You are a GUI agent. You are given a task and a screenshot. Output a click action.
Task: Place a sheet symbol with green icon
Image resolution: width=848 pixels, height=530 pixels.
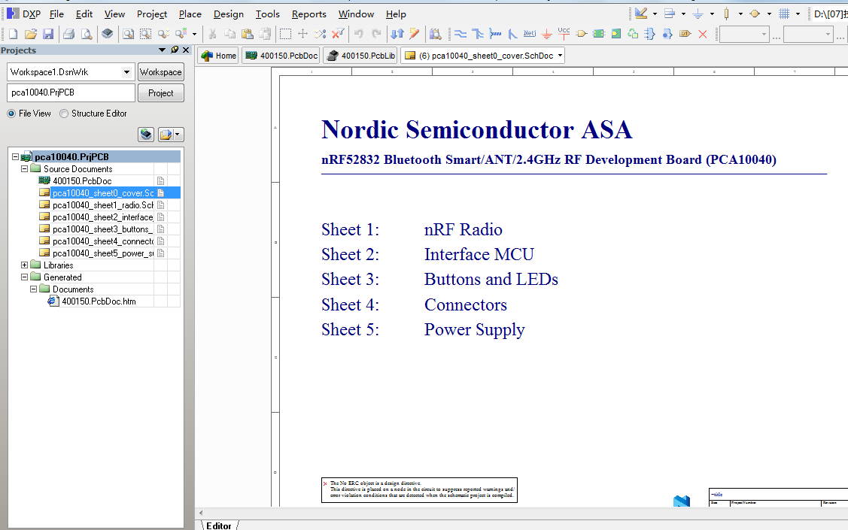coord(599,34)
